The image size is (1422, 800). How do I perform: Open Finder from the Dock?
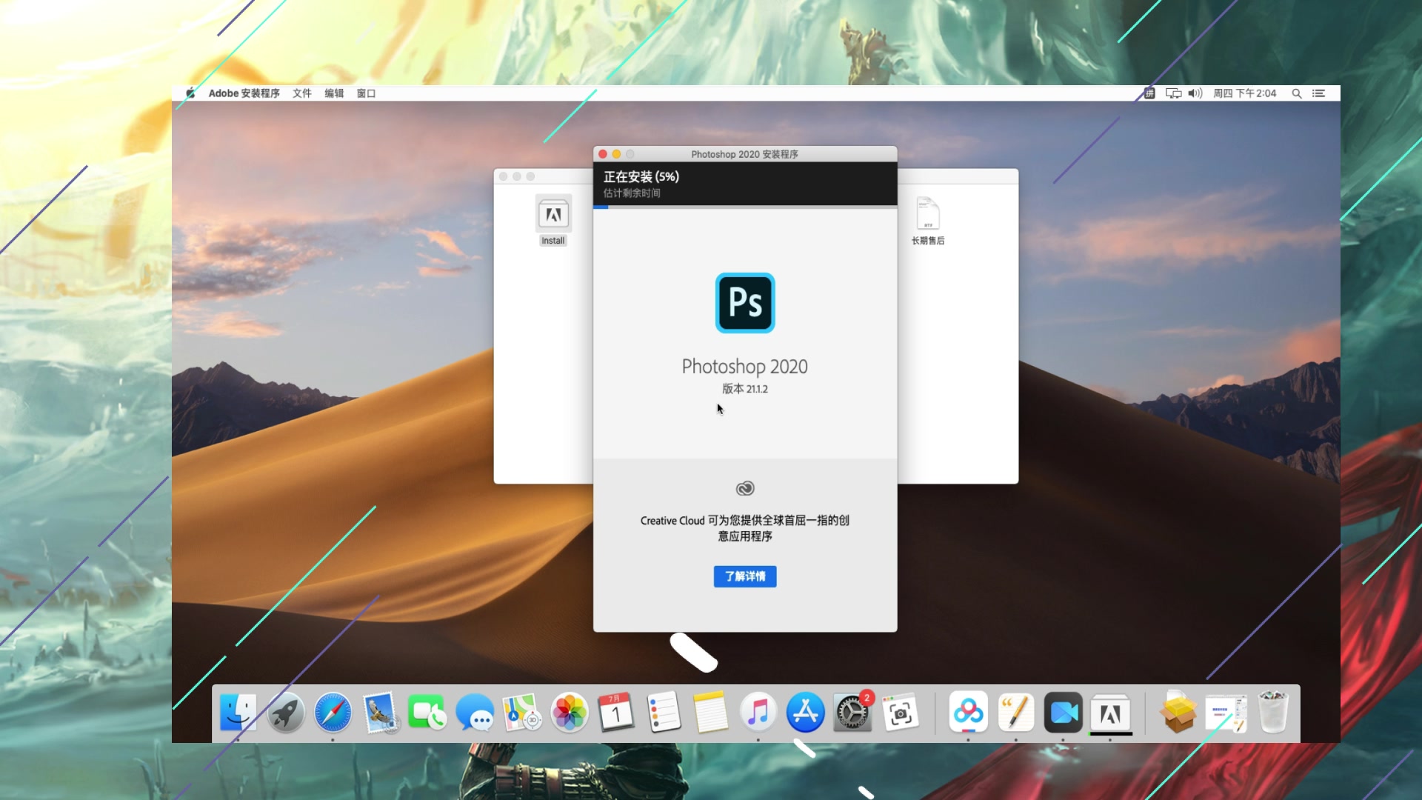pos(238,713)
